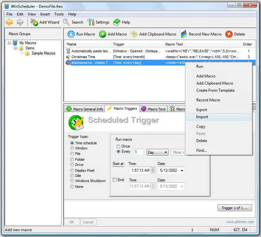Click the Trigger 1 of 1 button
Image resolution: width=261 pixels, height=237 pixels.
click(235, 208)
